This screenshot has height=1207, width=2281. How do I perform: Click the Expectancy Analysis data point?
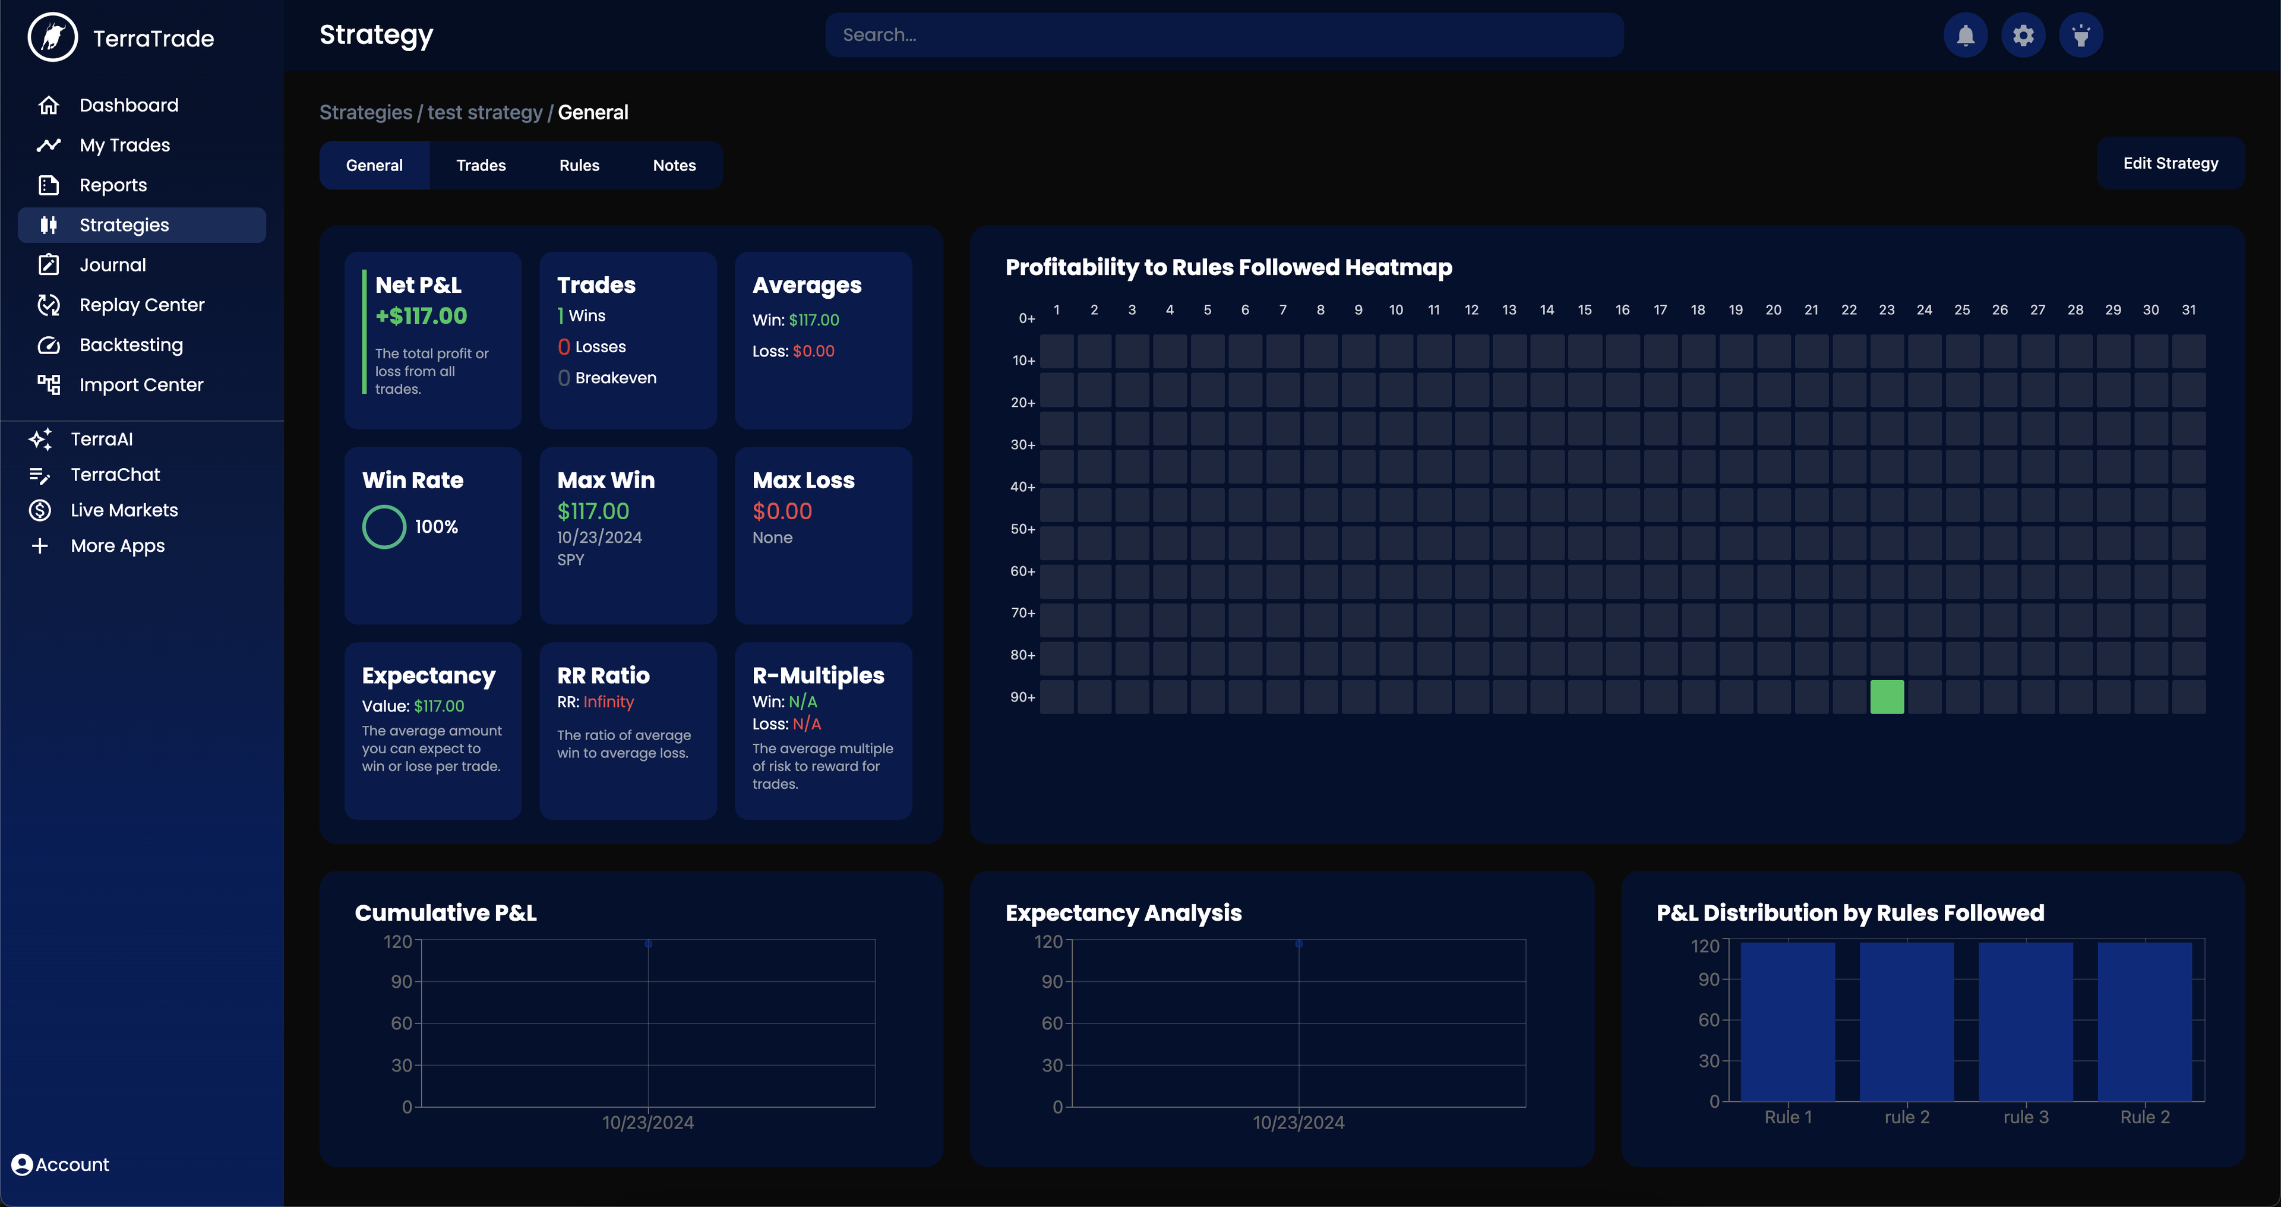pos(1299,944)
